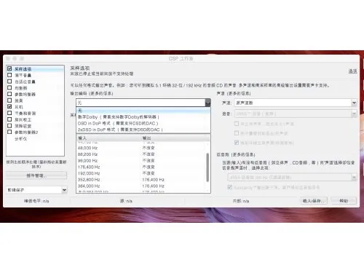Screen dimensions: 364x273
Task: Toggle checkbox in row above 耳机
Action: tap(9, 100)
